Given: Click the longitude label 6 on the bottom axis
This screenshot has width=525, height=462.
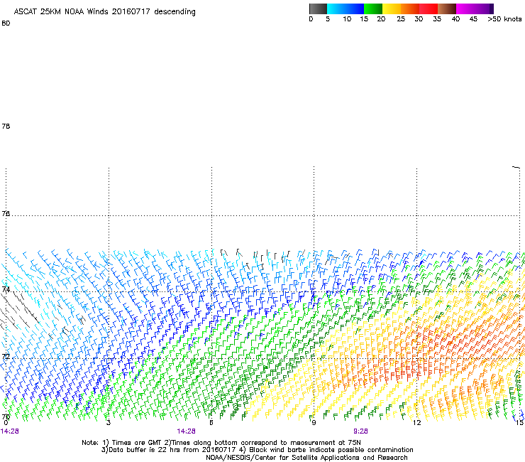Looking at the screenshot, I should pyautogui.click(x=211, y=423).
